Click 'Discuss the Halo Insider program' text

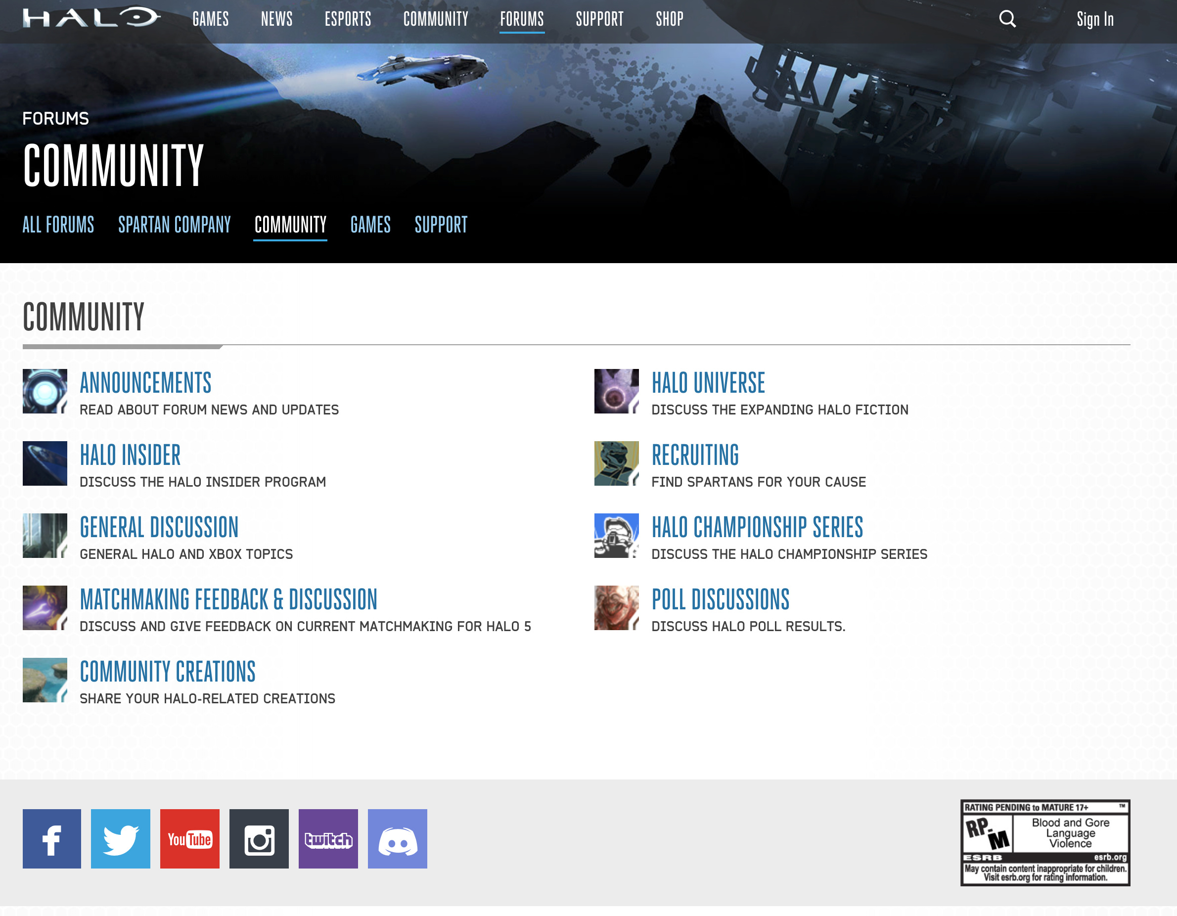[x=203, y=482]
